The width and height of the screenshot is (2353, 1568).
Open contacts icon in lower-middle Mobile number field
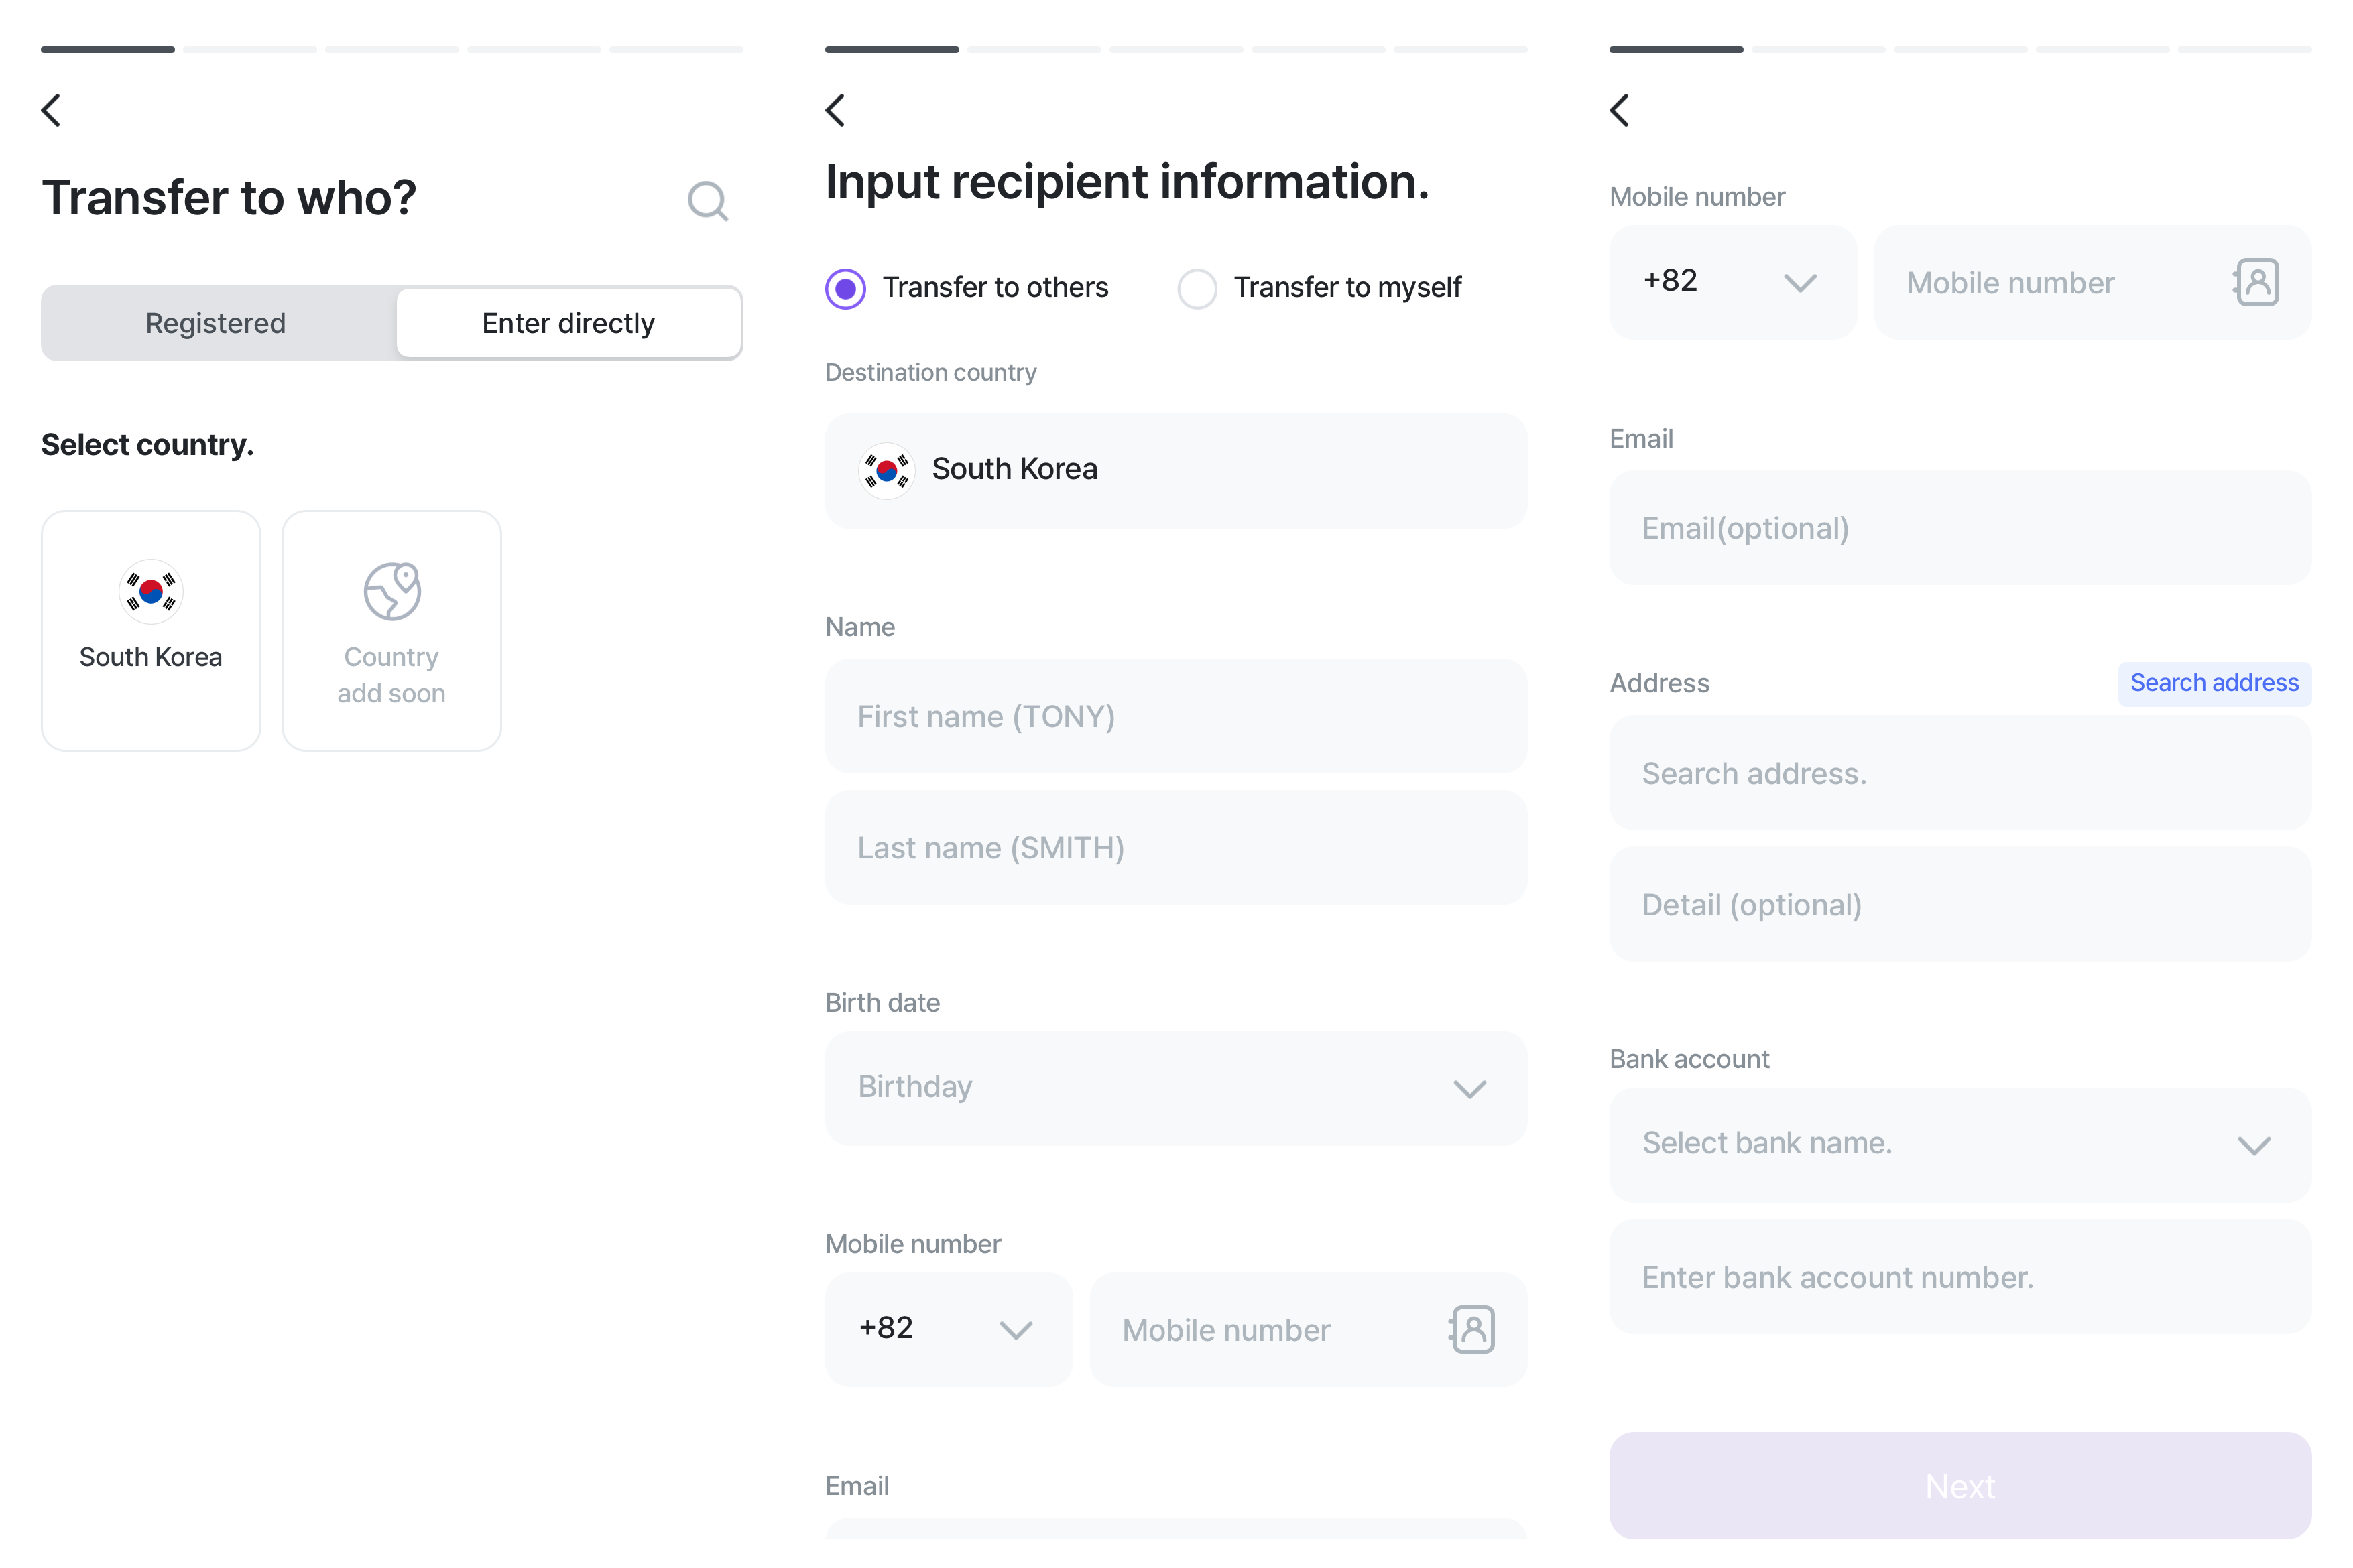pos(1471,1329)
